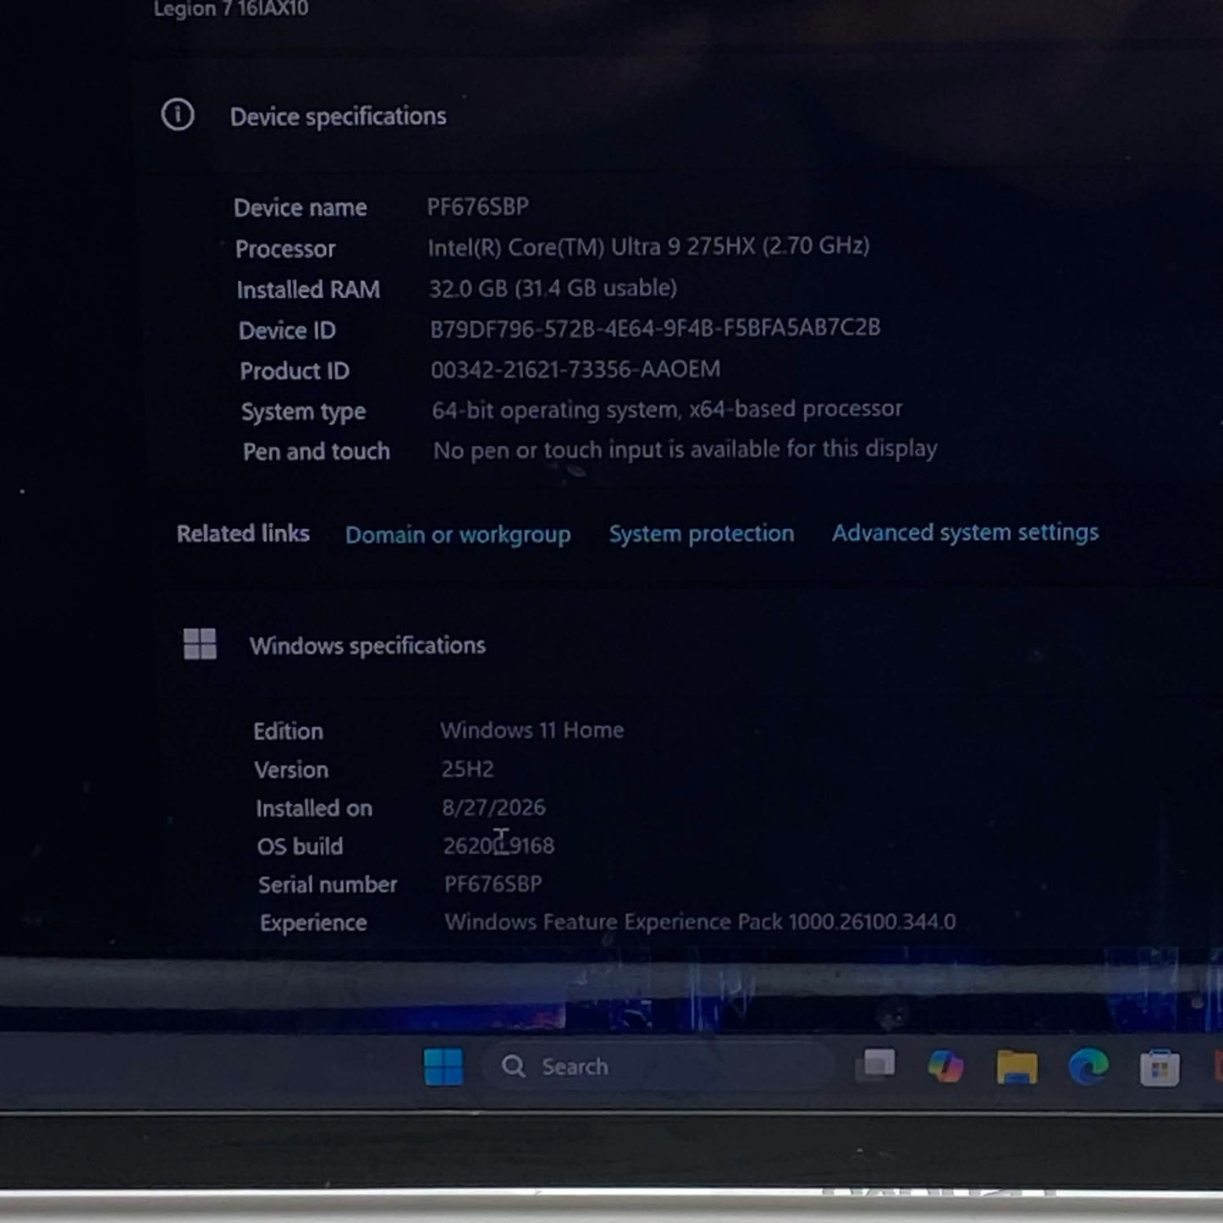Open File Explorer from the taskbar

(1016, 1067)
